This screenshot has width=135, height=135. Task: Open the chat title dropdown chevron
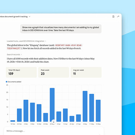click(x=30, y=17)
